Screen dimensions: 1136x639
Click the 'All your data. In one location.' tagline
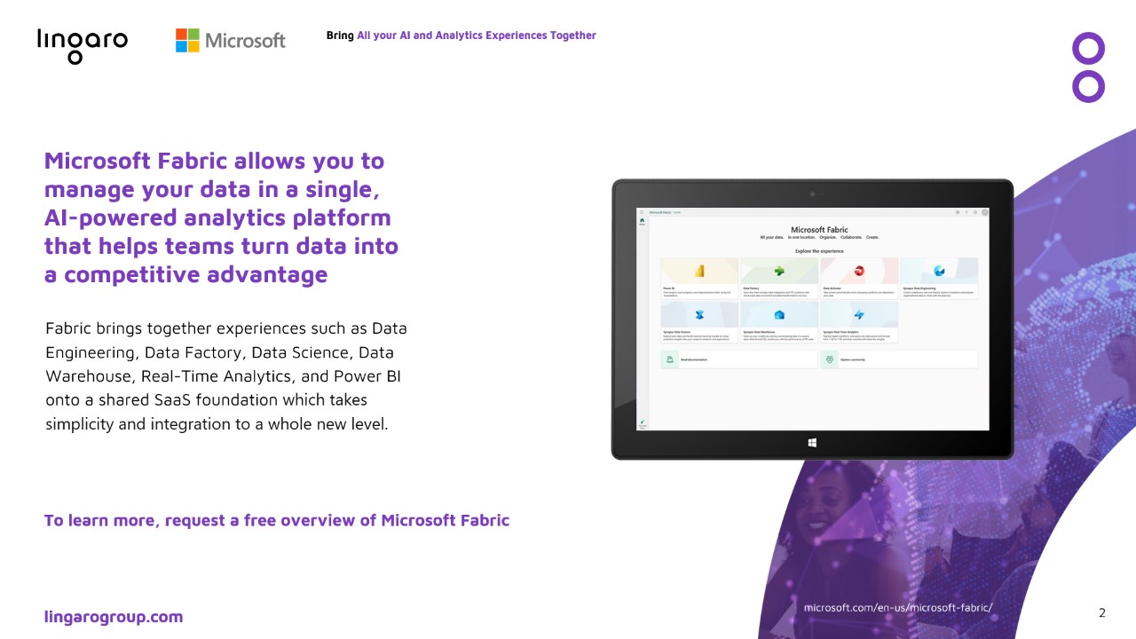819,237
